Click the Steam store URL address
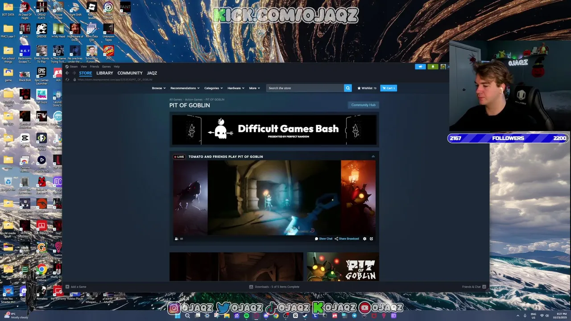 (115, 79)
